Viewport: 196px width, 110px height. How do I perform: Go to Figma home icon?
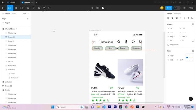tap(3, 2)
